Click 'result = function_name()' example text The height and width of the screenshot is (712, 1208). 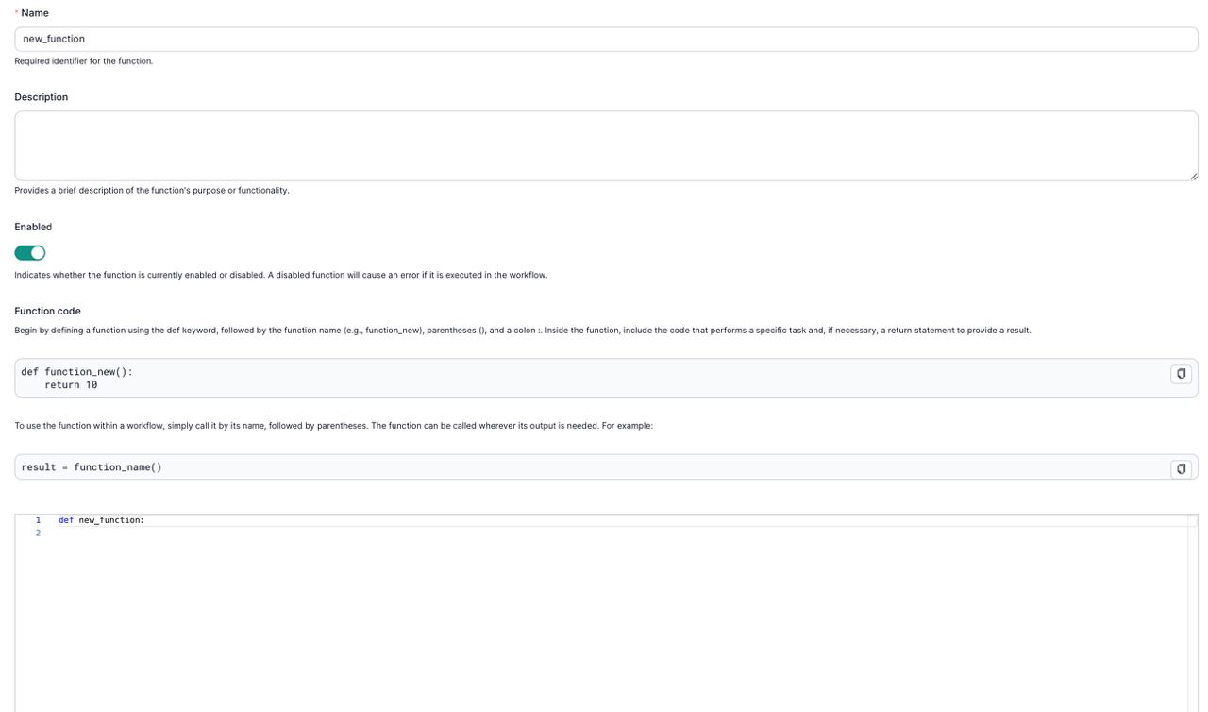(x=92, y=467)
